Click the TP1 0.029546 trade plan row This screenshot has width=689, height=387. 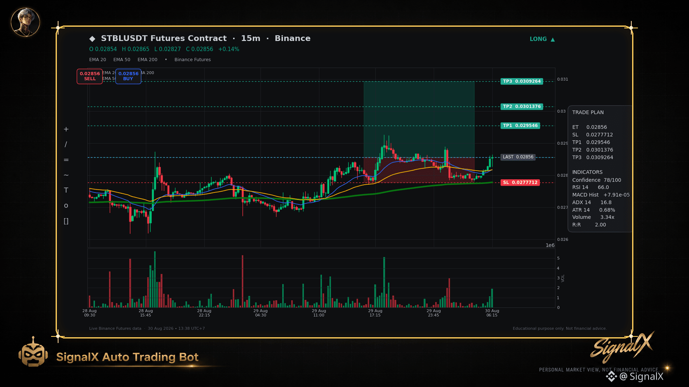[x=591, y=142]
